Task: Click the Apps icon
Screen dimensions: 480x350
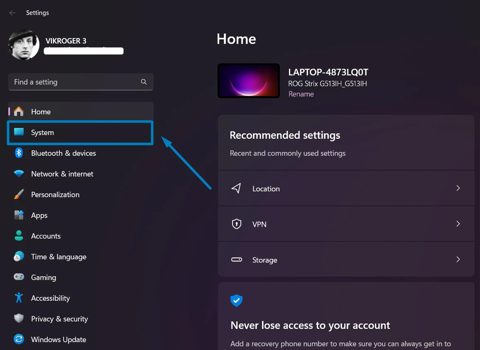Action: point(19,215)
